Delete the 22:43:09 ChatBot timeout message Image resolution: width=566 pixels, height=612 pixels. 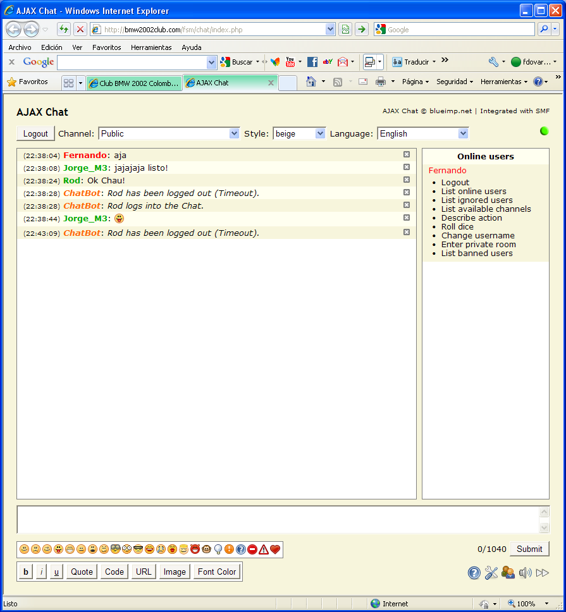click(x=407, y=232)
